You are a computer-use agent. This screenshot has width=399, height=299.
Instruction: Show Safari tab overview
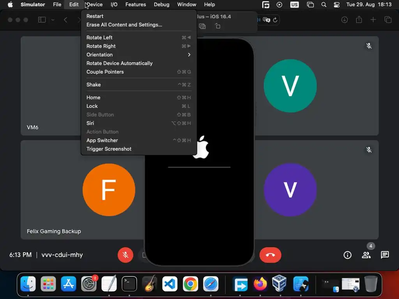(x=388, y=19)
